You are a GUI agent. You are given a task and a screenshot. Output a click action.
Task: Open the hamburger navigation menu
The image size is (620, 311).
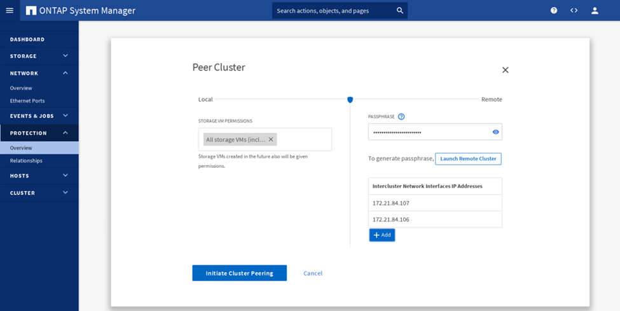pos(10,11)
